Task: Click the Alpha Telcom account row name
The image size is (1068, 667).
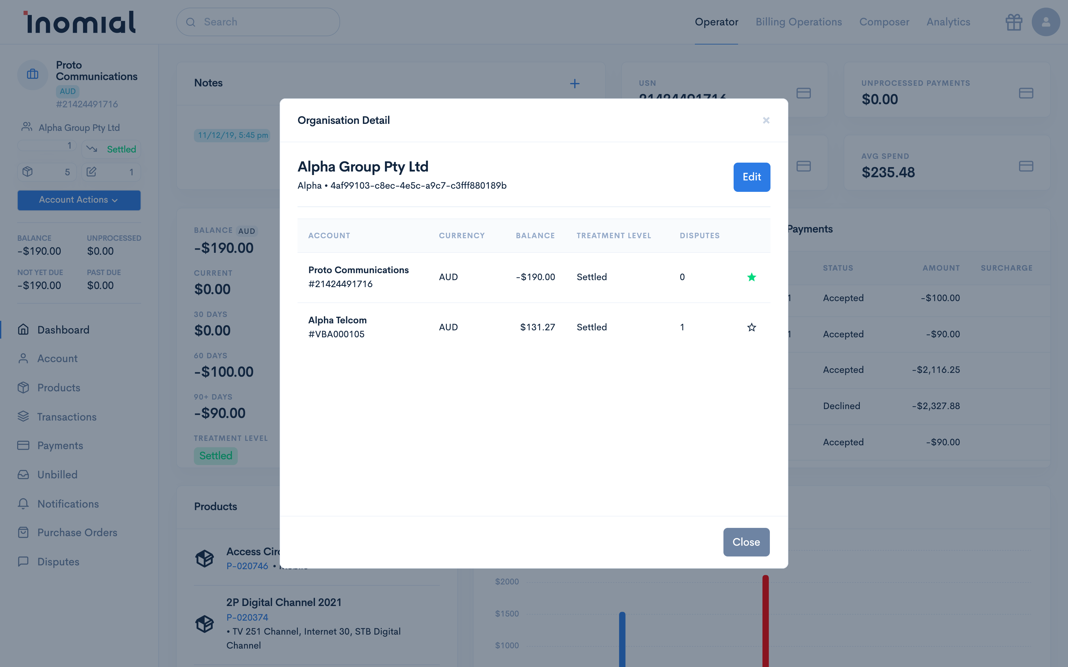Action: (337, 320)
